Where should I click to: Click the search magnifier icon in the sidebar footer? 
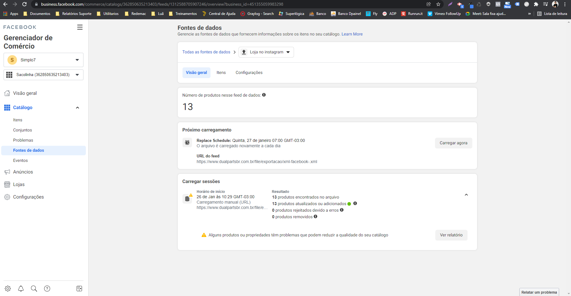[x=34, y=289]
